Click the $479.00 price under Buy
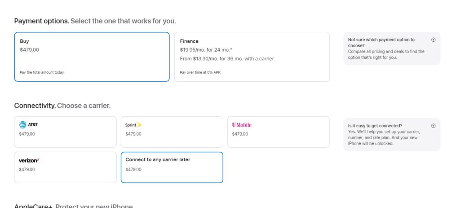This screenshot has height=208, width=460. tap(29, 50)
